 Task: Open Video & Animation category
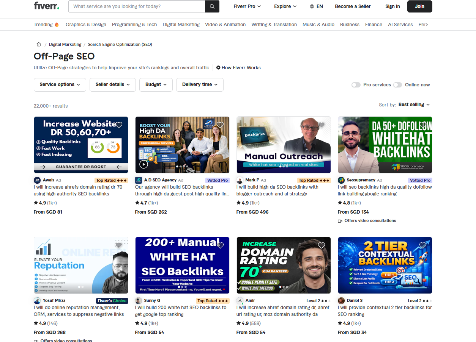pyautogui.click(x=225, y=25)
